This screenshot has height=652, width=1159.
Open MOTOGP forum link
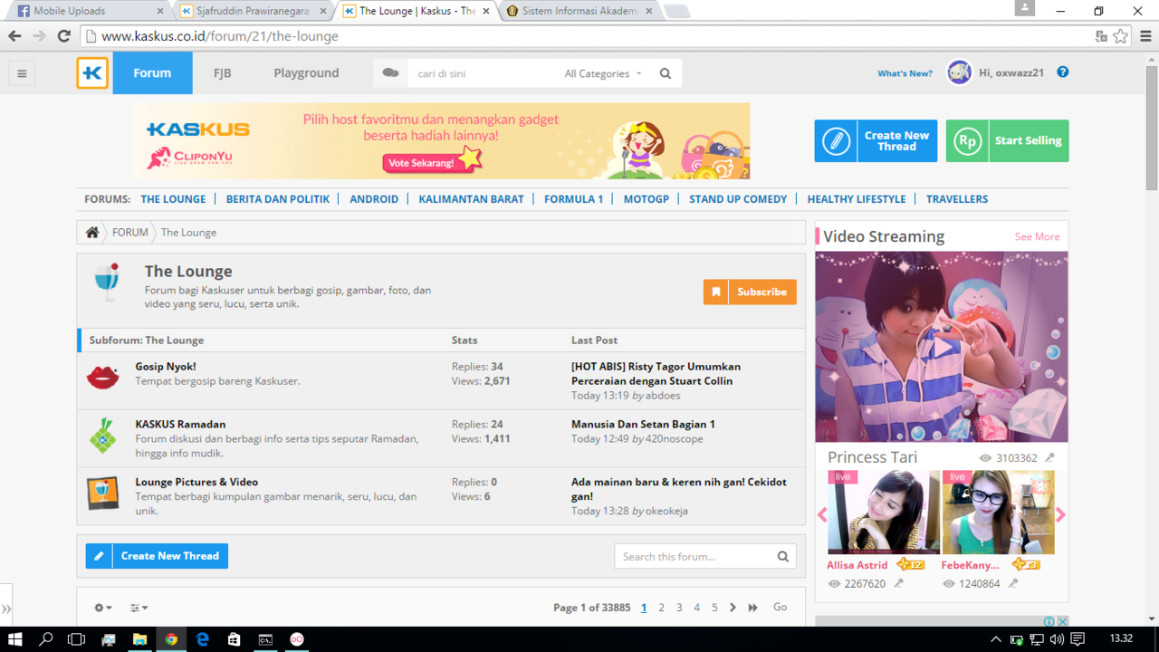[x=646, y=199]
